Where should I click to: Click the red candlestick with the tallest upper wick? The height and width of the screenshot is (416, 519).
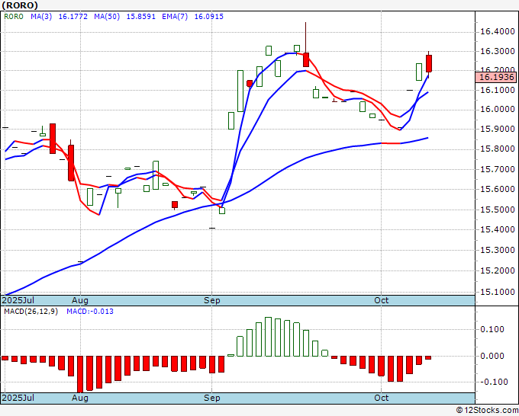click(306, 59)
